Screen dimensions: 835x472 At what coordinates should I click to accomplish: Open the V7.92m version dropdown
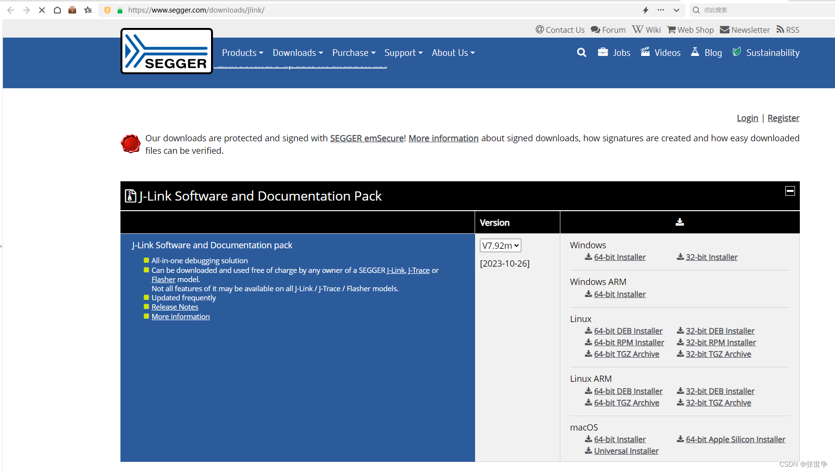[x=501, y=245]
